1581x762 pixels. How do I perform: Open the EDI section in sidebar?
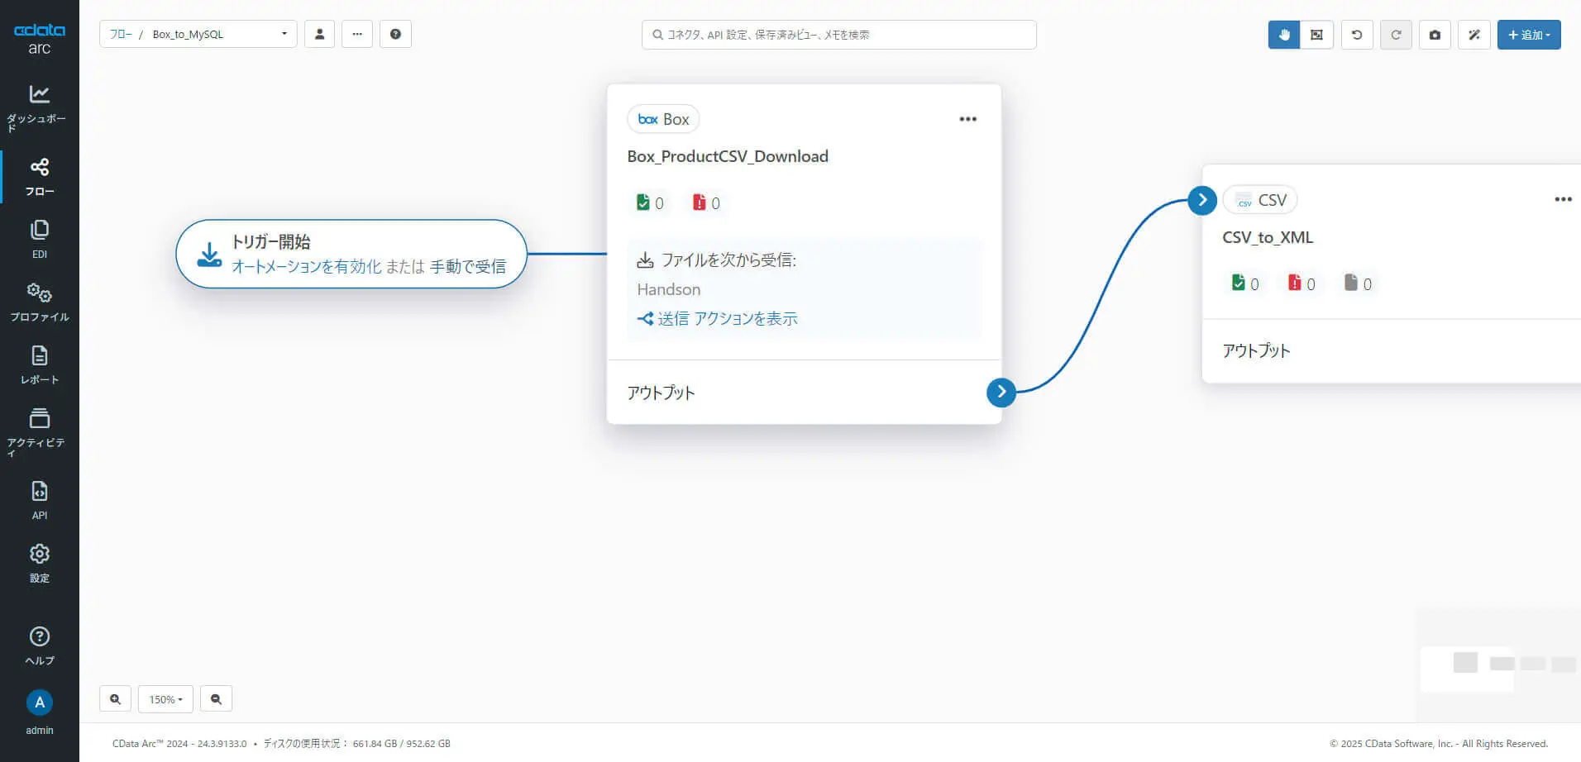point(39,240)
